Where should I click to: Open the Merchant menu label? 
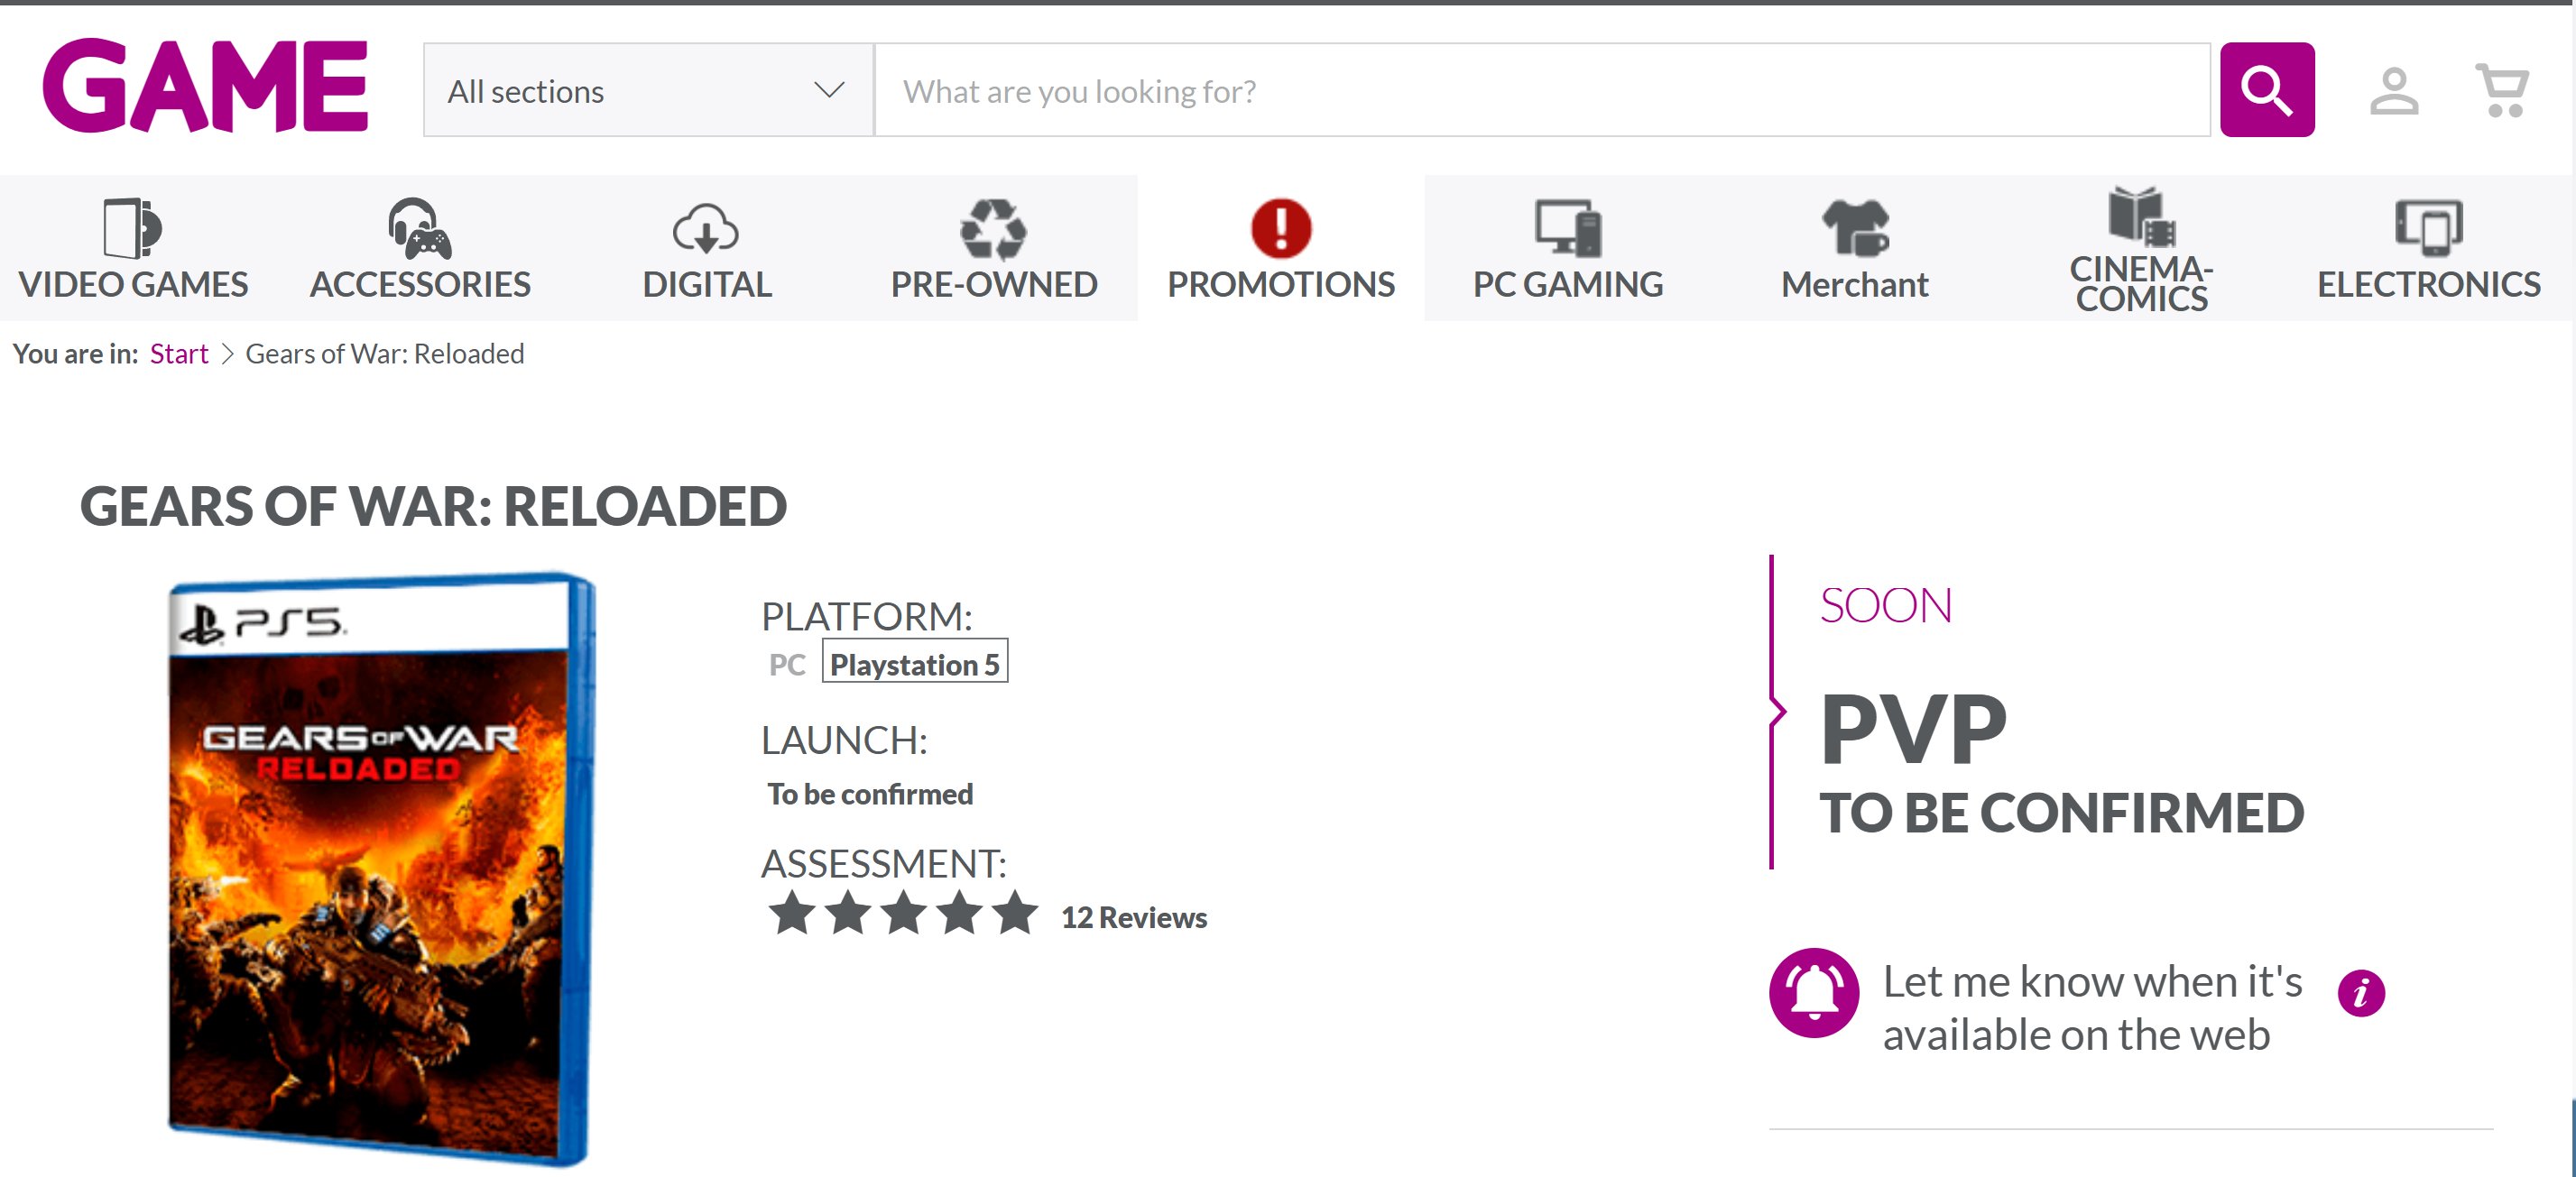(1855, 285)
